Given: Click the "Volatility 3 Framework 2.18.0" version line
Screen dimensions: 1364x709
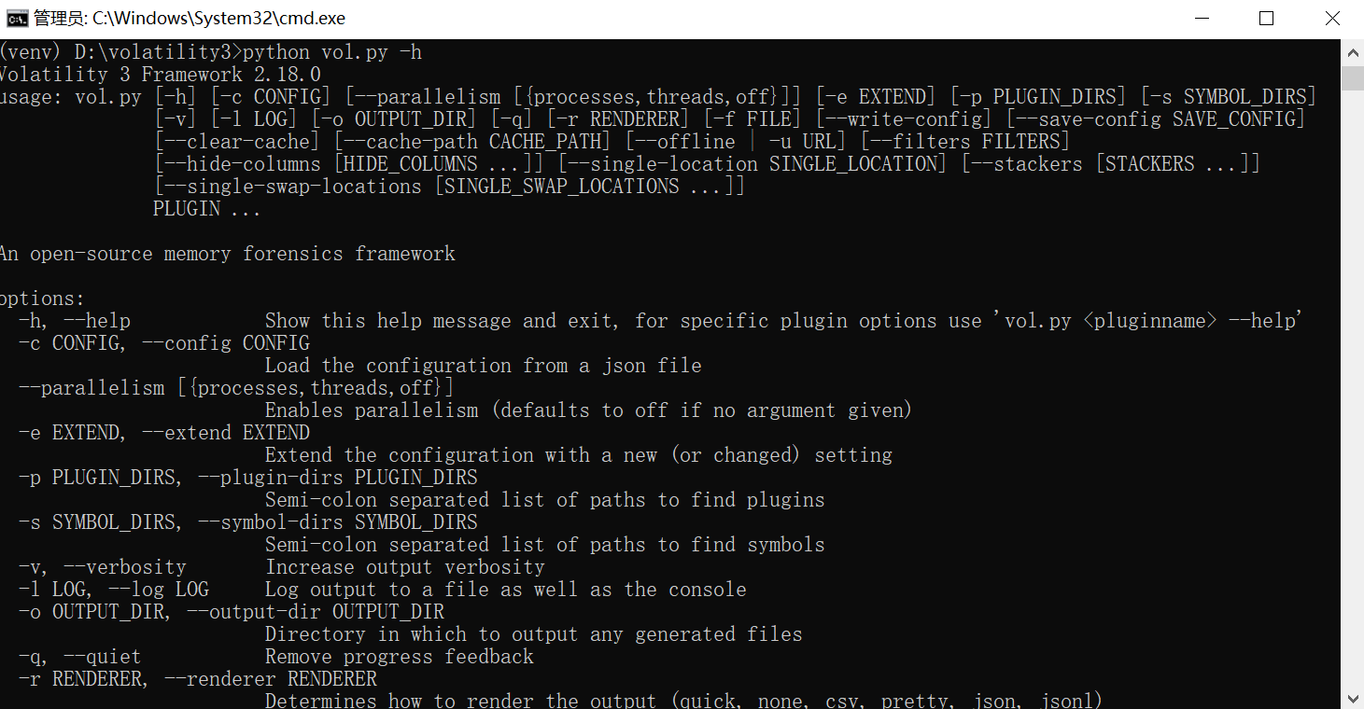Looking at the screenshot, I should coord(161,75).
